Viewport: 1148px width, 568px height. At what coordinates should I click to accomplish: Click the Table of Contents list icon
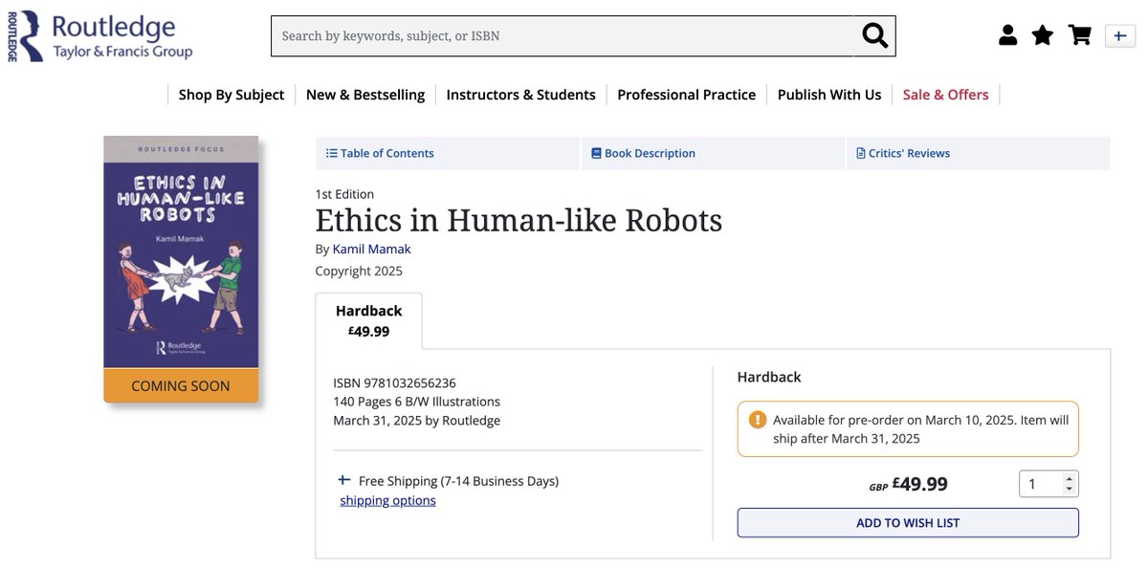coord(330,153)
